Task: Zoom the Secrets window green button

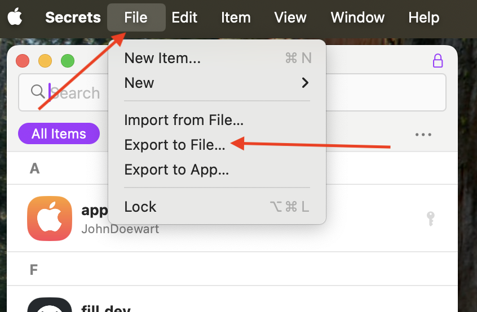Action: click(x=68, y=61)
